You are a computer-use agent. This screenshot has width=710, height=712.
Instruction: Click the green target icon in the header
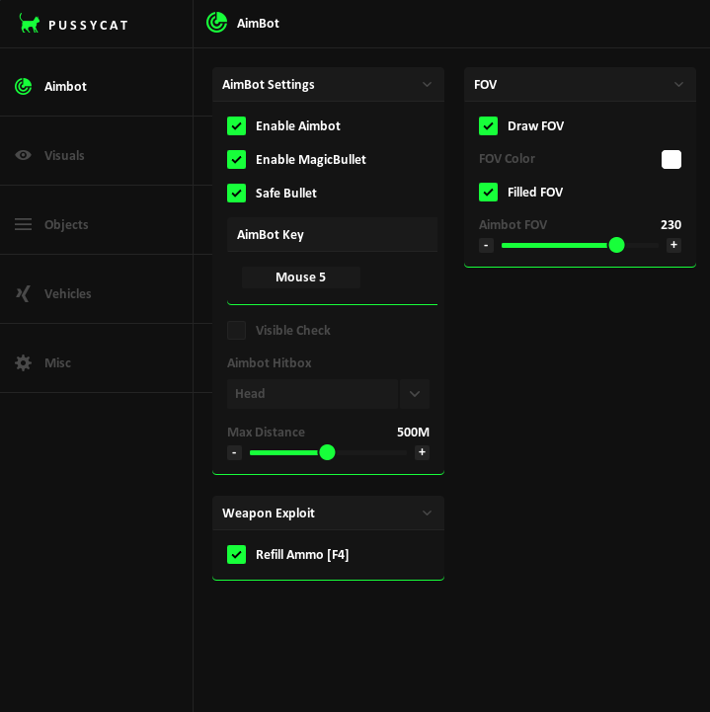[216, 23]
